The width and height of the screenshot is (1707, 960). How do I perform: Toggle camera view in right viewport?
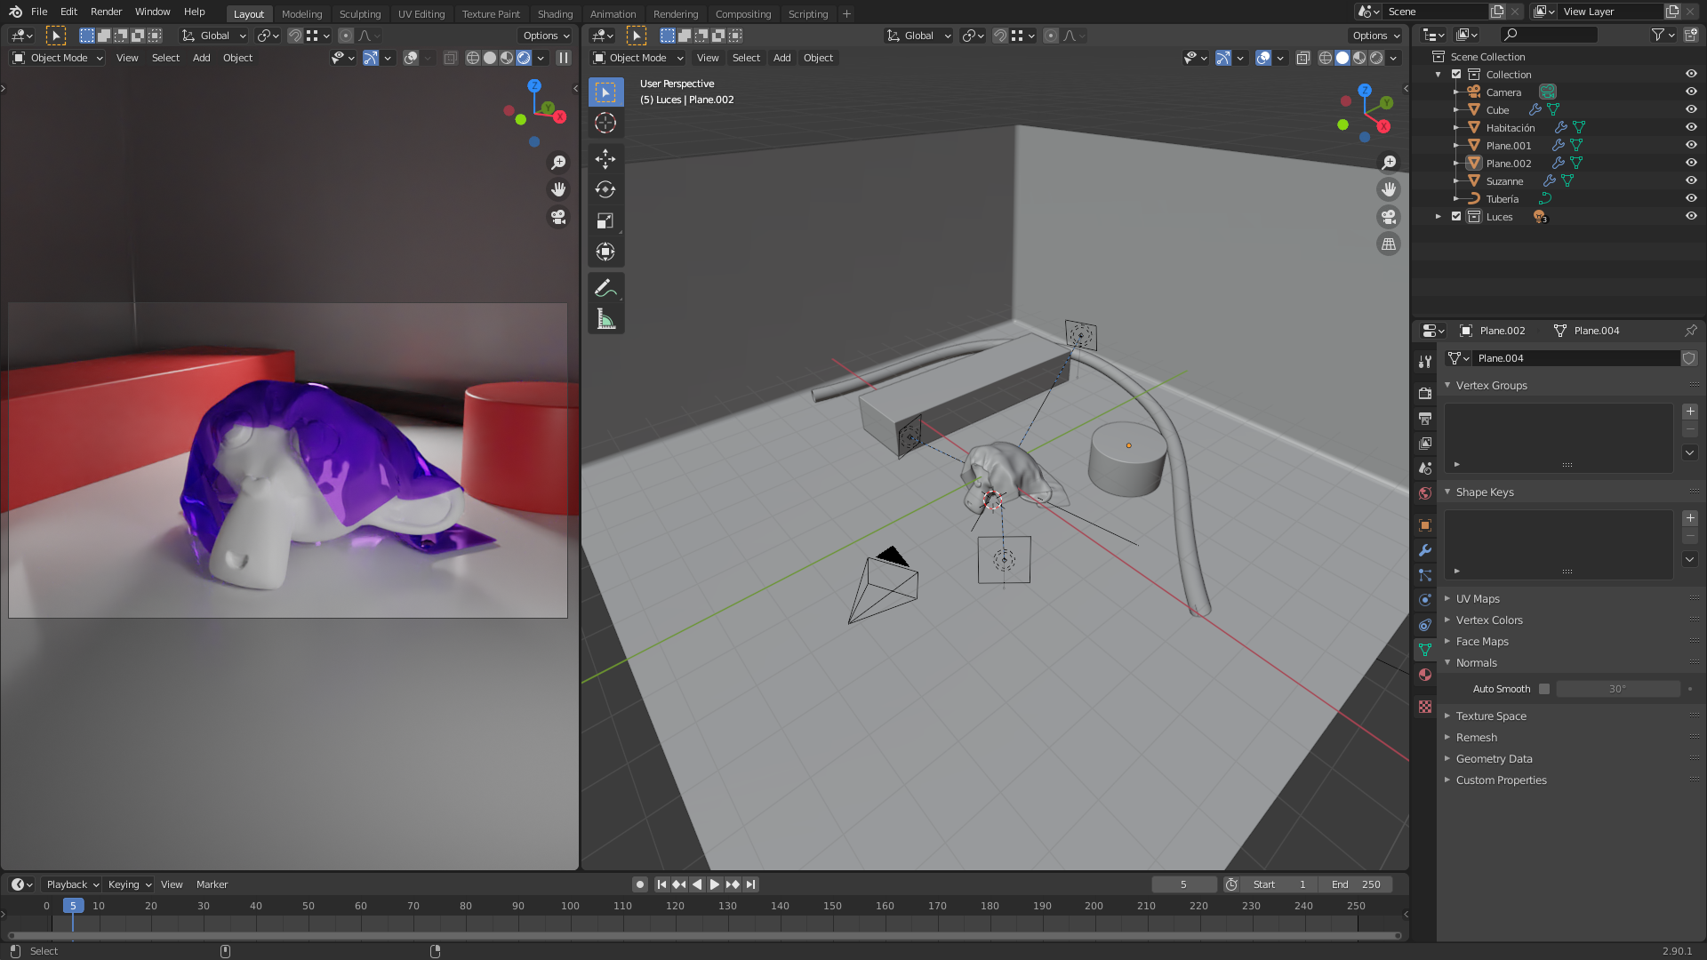(x=1388, y=217)
